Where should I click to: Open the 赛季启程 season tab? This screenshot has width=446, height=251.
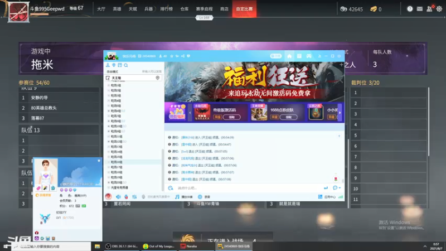204,9
